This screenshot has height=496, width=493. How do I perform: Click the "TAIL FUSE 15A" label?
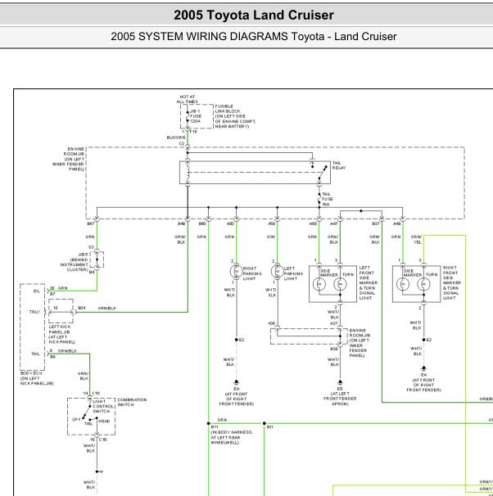(328, 199)
